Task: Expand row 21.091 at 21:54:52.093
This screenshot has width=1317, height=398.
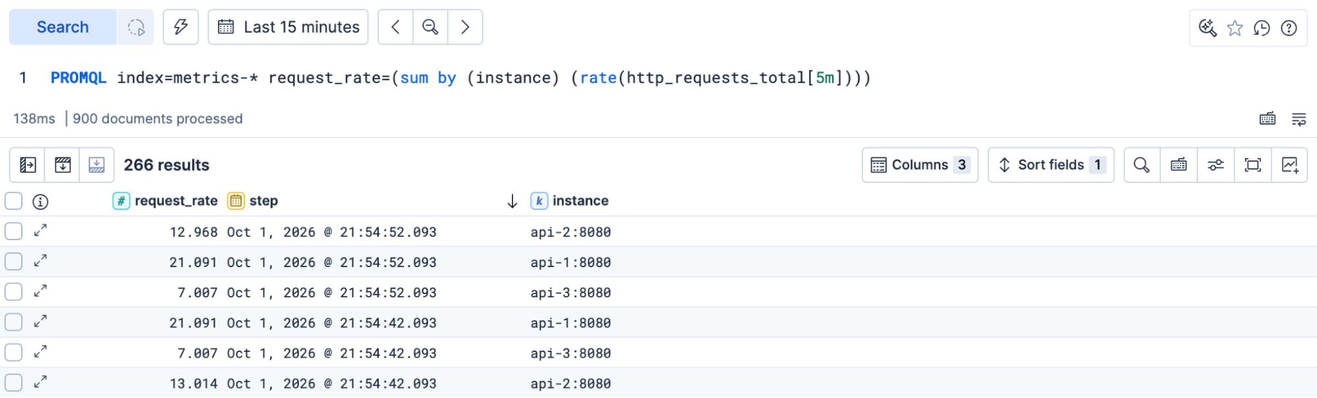Action: 40,261
